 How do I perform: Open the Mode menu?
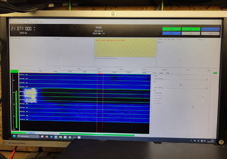coord(23,22)
